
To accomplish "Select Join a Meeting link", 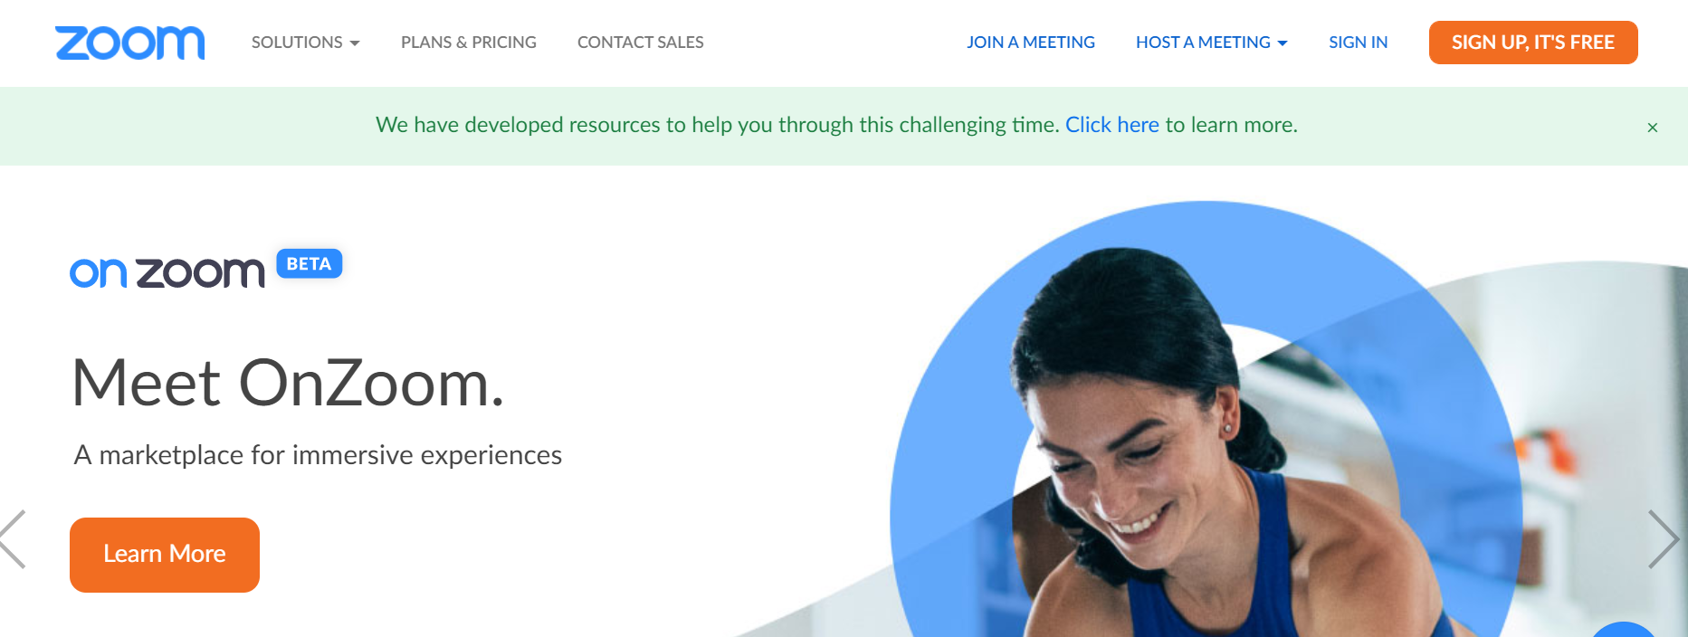I will (x=1030, y=43).
